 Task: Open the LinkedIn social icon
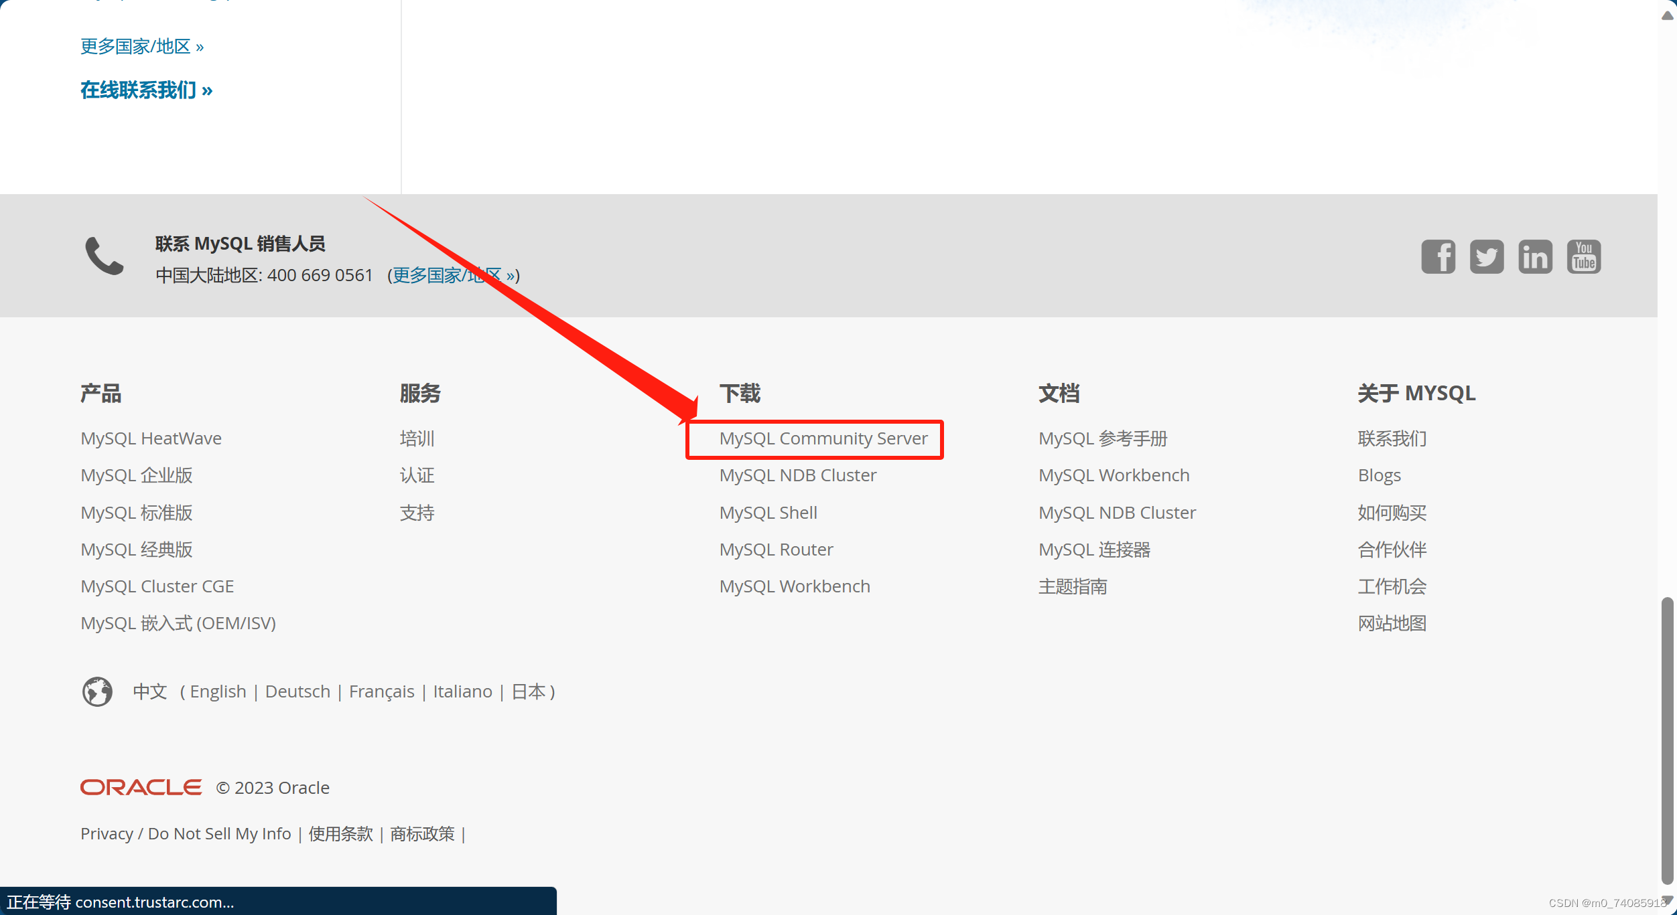1535,256
